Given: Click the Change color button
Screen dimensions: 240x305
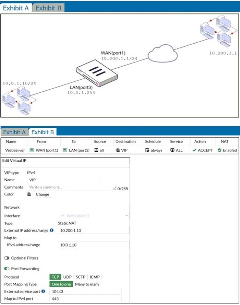Looking at the screenshot, I should click(x=42, y=194).
